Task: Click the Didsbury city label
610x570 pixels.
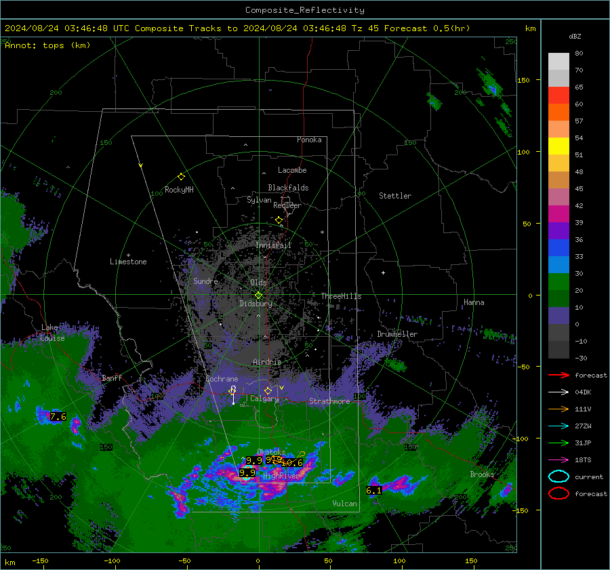Action: click(256, 304)
